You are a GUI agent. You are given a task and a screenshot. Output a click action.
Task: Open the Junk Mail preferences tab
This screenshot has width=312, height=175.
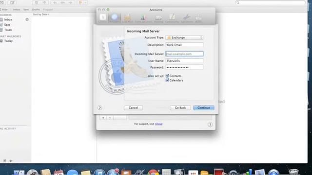point(127,18)
